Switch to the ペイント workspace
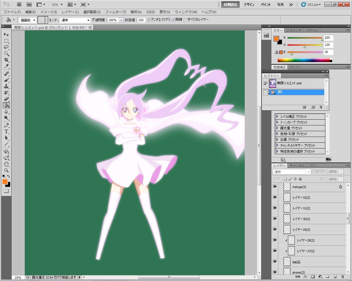 point(265,5)
